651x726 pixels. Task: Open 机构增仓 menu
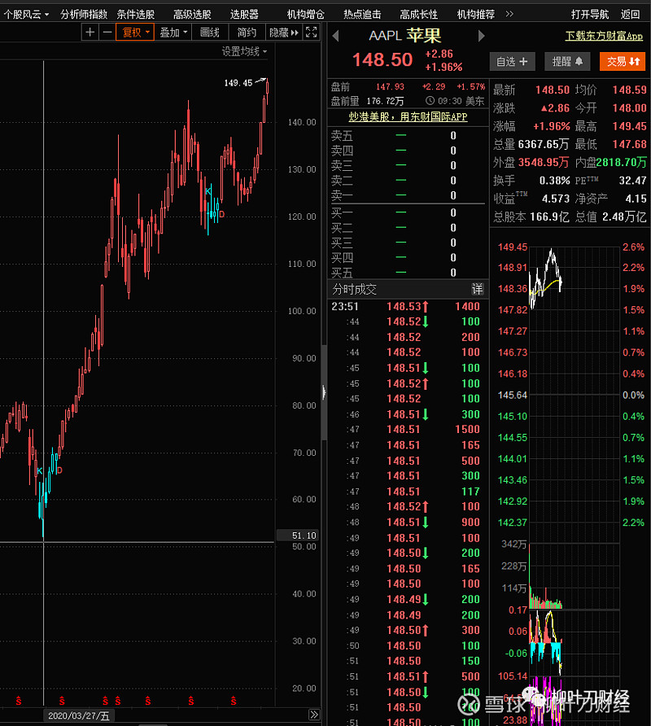[x=306, y=15]
